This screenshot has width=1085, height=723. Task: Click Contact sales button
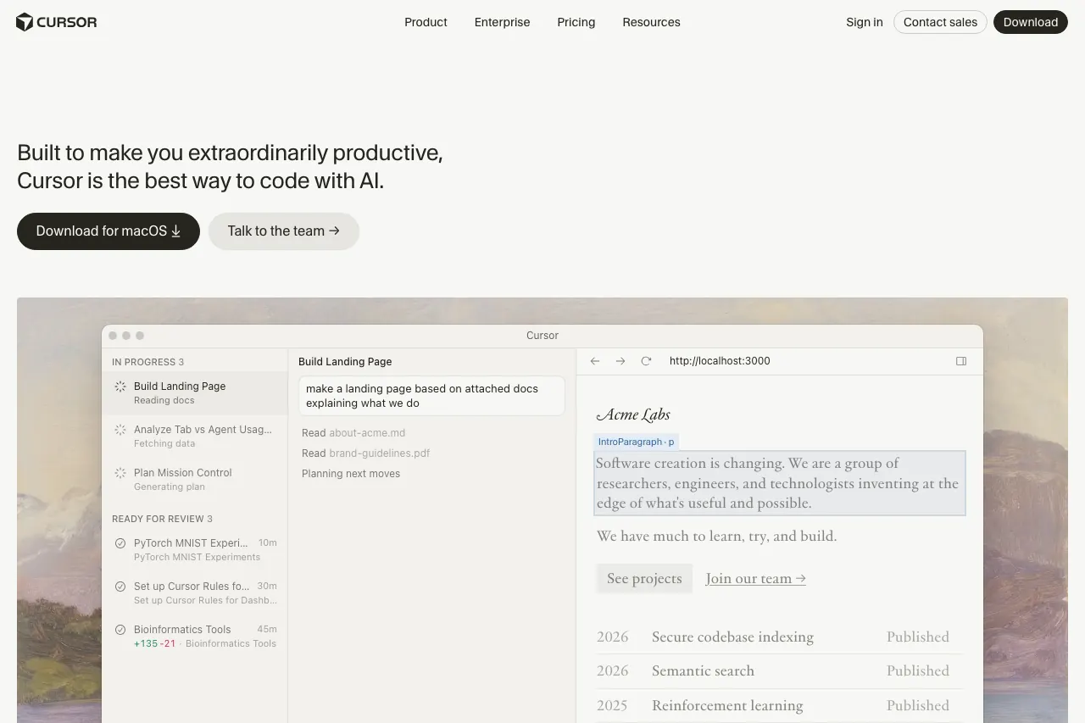[x=940, y=22]
